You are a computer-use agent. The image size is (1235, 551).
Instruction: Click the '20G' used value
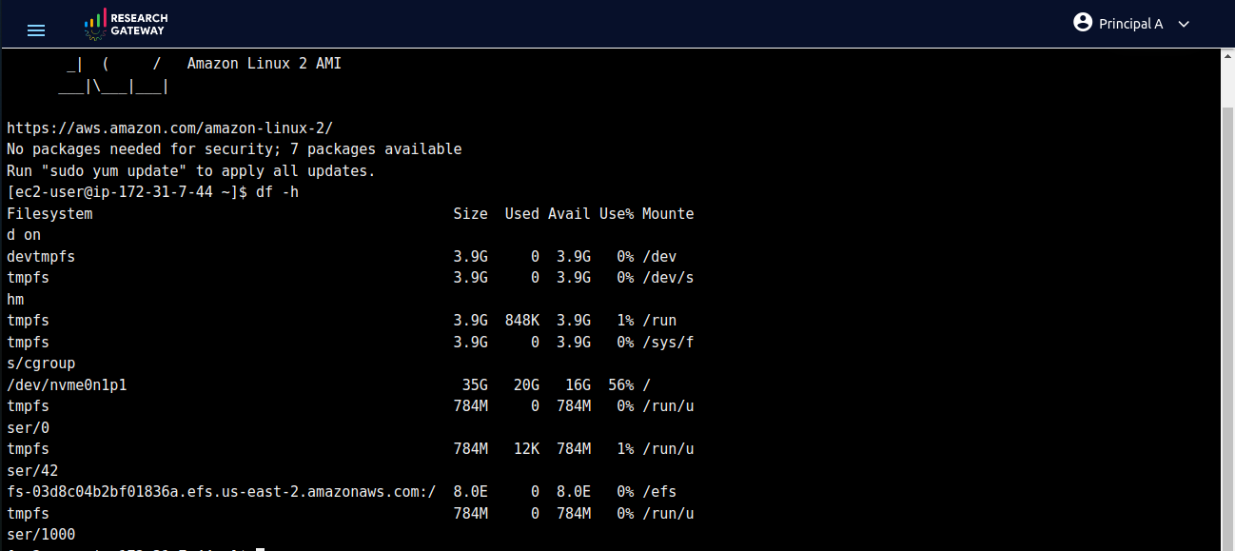tap(526, 385)
